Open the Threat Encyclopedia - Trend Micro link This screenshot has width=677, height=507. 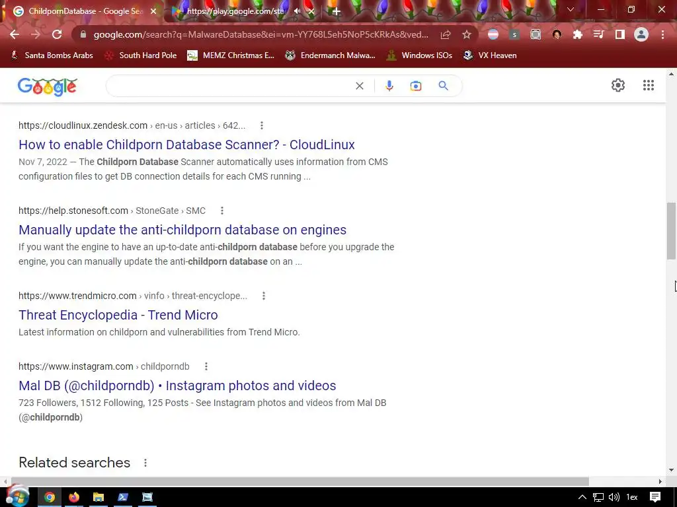point(118,315)
